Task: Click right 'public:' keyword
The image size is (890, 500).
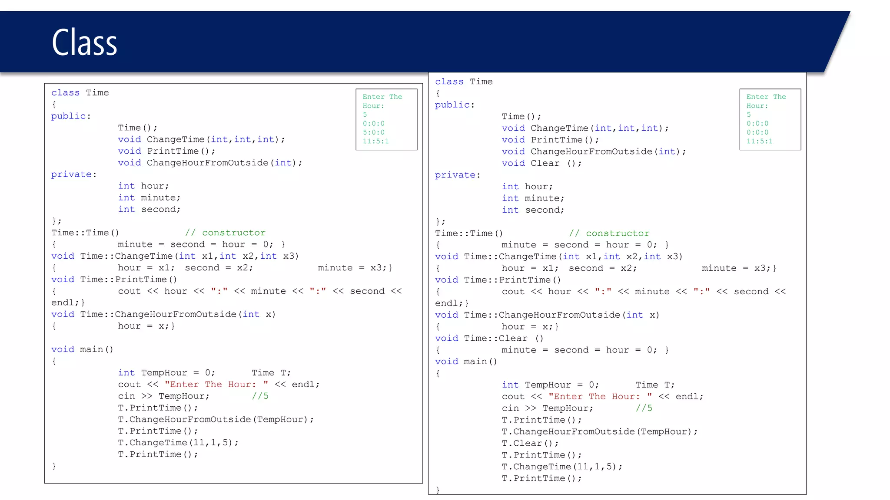Action: [455, 105]
